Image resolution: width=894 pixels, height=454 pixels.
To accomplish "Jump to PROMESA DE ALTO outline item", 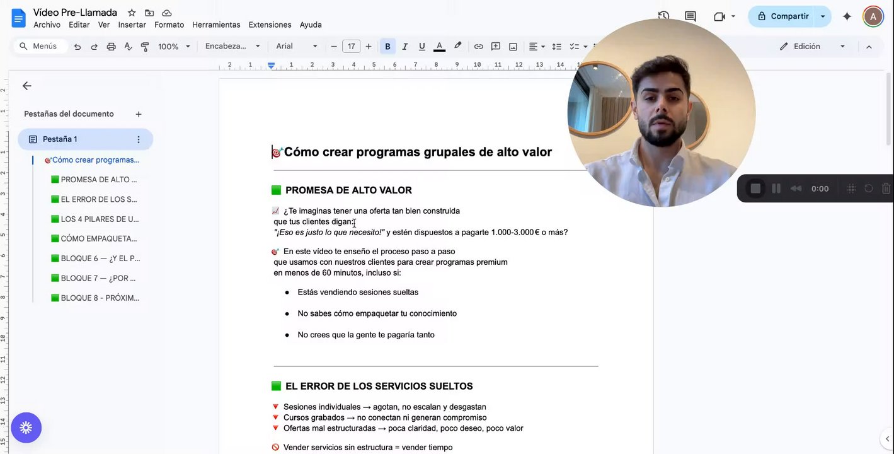I will (x=94, y=180).
